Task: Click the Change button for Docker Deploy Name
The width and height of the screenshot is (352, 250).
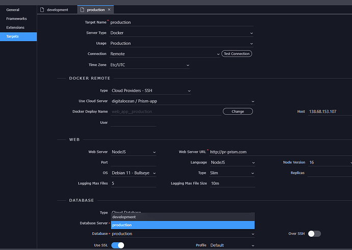Action: [x=238, y=112]
